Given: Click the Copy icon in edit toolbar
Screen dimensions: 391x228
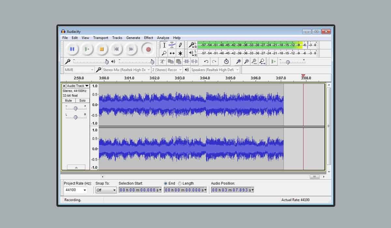Looking at the screenshot, I should tap(170, 61).
